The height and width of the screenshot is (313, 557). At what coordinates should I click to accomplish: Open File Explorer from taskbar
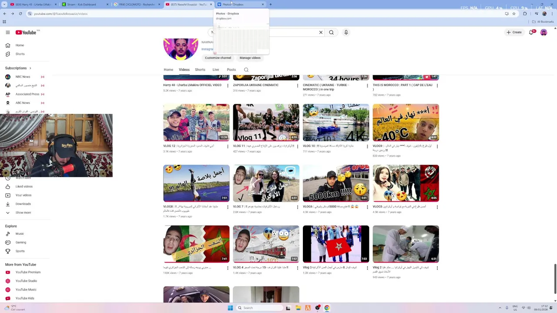(298, 308)
